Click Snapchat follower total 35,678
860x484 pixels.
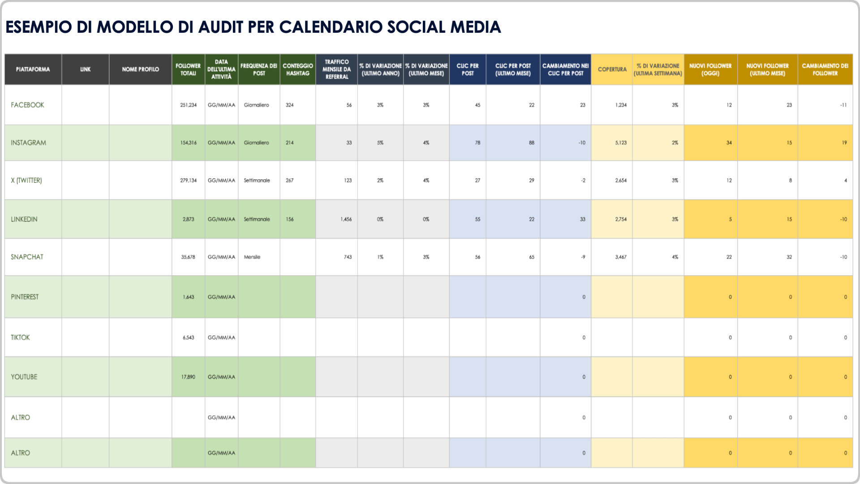(189, 257)
